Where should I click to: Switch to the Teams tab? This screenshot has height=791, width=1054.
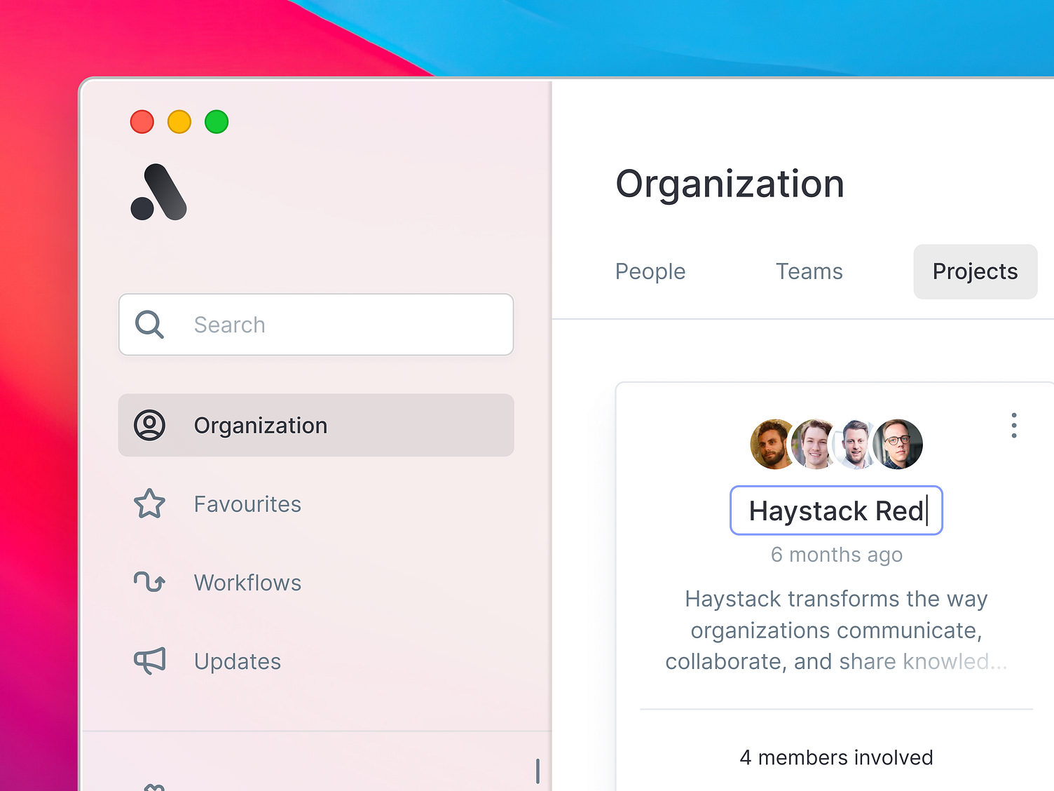click(809, 271)
